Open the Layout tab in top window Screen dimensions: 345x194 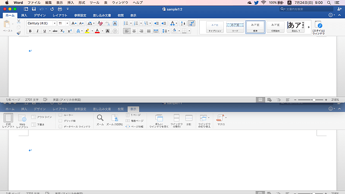pos(60,16)
